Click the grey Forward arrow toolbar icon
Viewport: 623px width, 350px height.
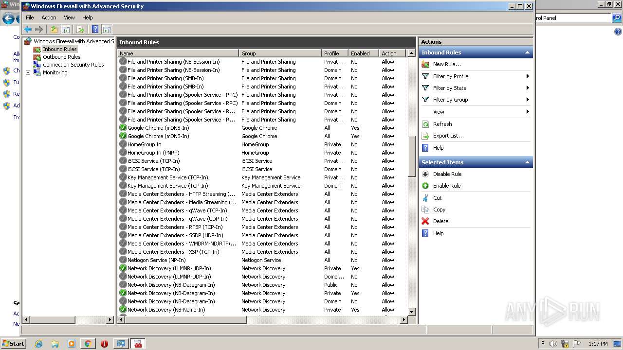point(39,30)
